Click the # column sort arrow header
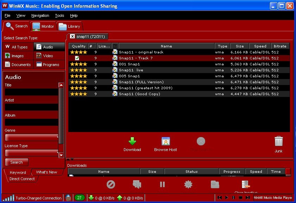This screenshot has width=296, height=203. coord(93,46)
